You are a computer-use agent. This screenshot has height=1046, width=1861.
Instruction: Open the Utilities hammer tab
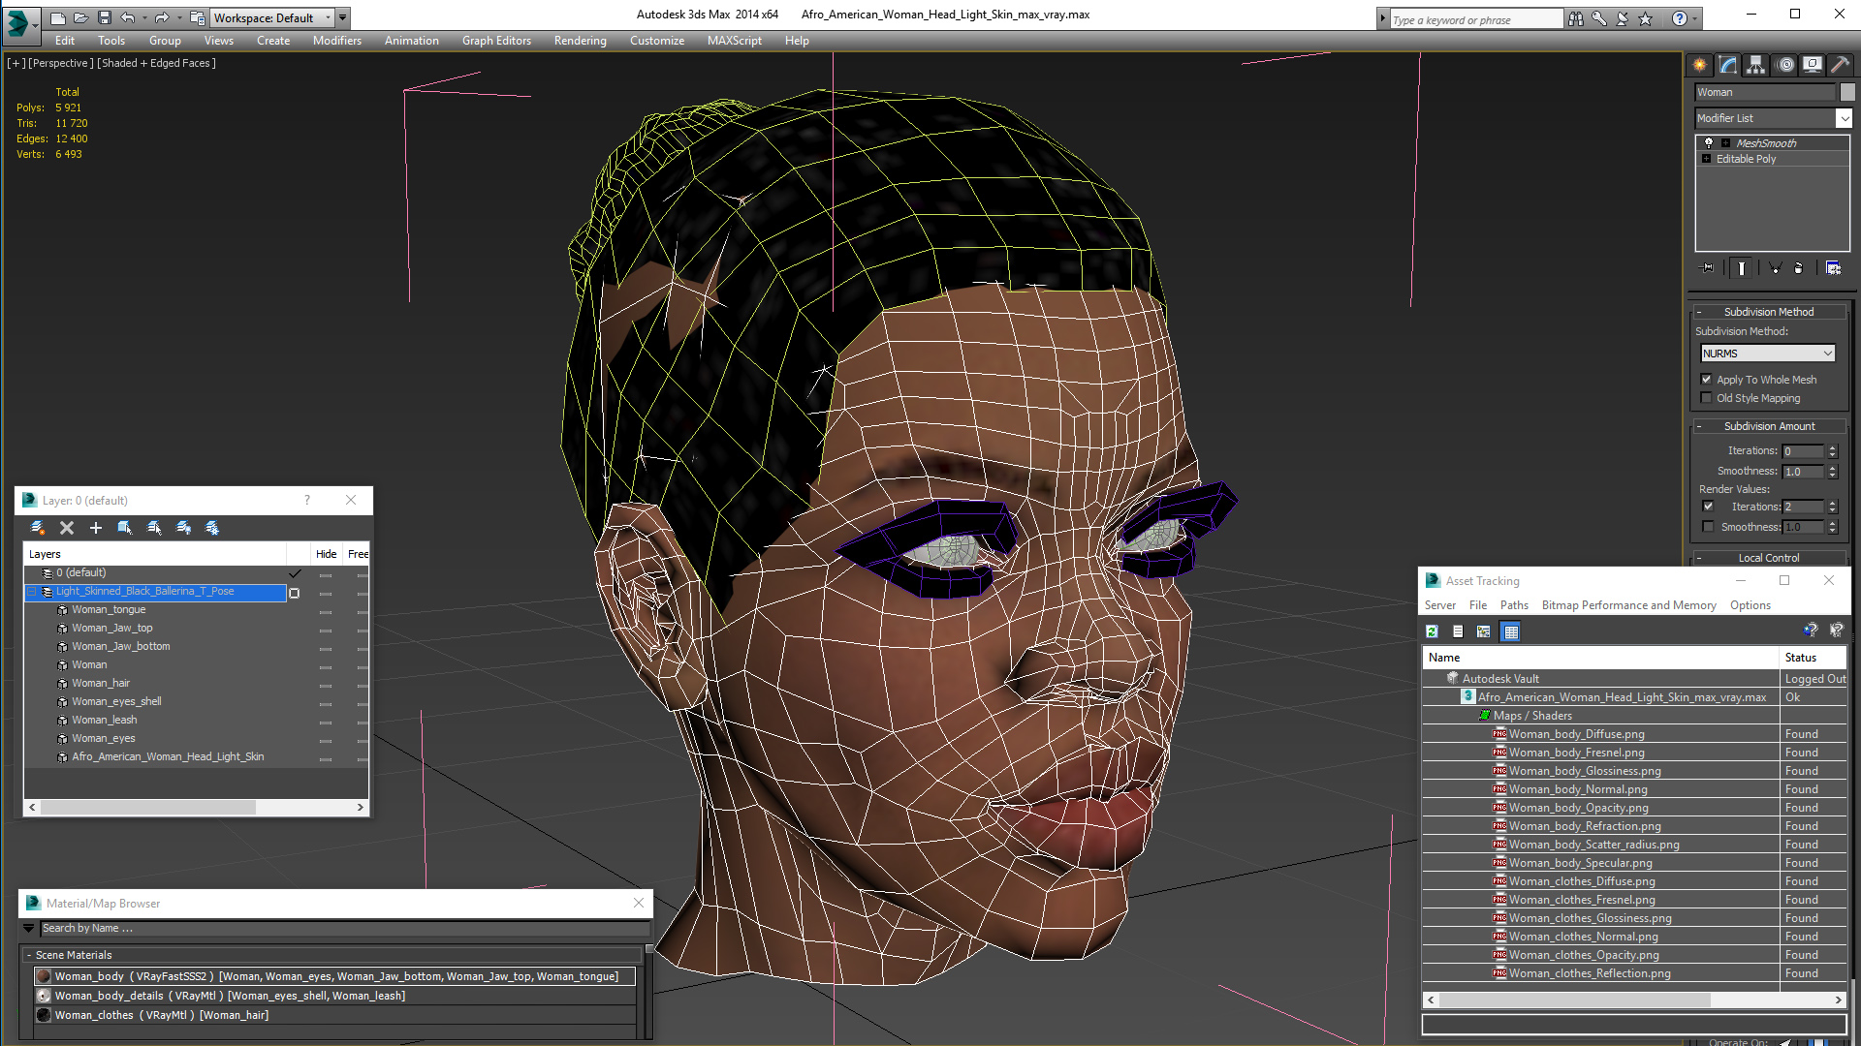coord(1840,65)
